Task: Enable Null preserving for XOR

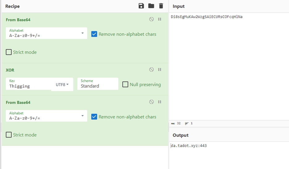Action: (x=125, y=84)
